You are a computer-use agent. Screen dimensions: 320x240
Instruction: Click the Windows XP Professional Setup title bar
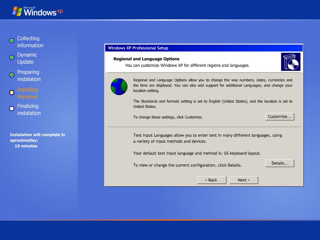click(203, 48)
